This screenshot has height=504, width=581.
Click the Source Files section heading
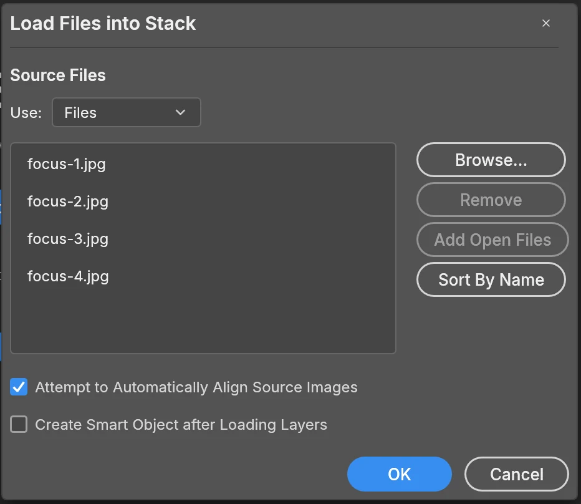[x=58, y=75]
